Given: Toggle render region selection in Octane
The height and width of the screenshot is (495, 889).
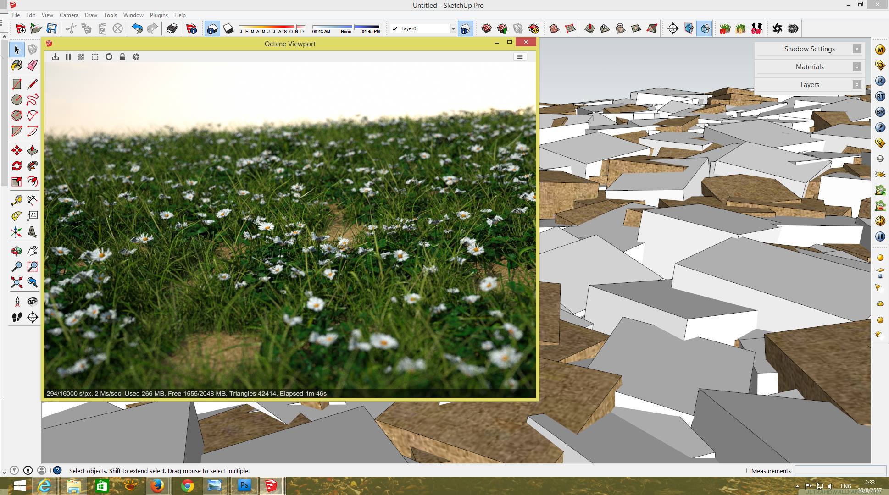Looking at the screenshot, I should click(x=95, y=57).
